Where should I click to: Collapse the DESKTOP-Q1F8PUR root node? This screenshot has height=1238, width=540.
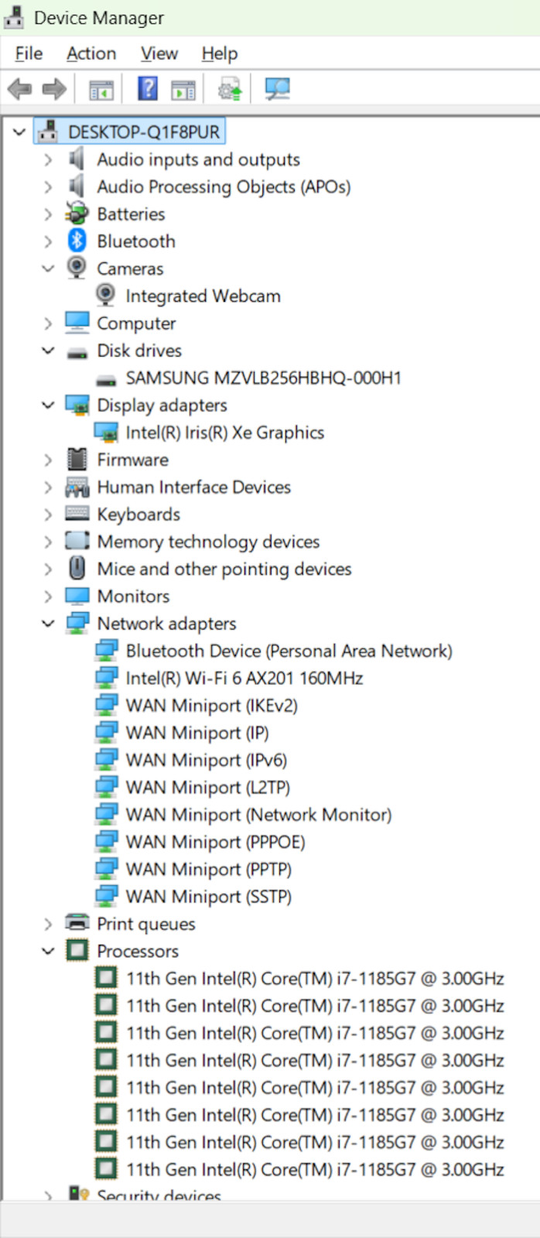19,132
